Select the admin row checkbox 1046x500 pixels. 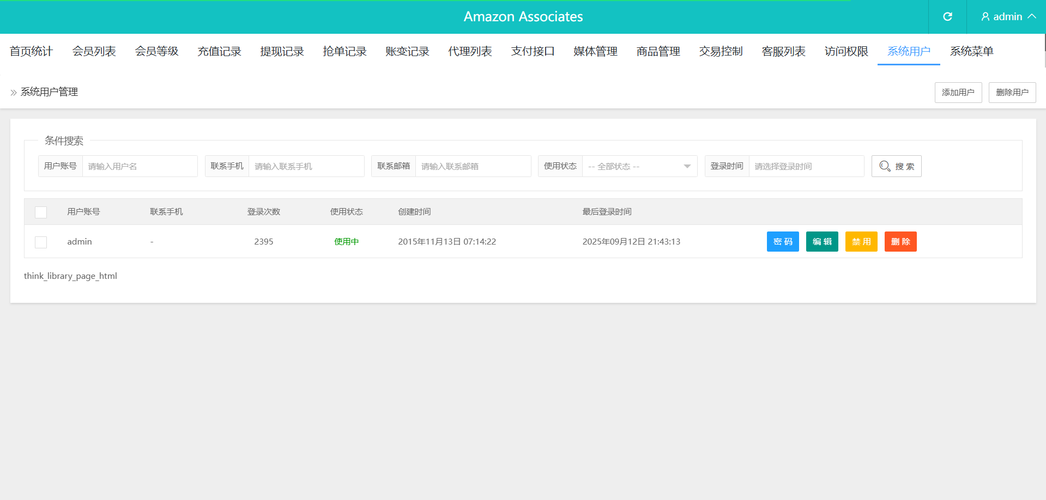click(x=41, y=242)
